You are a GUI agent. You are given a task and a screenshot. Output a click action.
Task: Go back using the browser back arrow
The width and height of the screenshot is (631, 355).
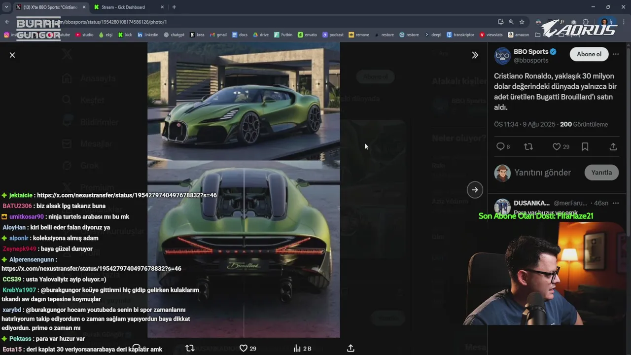[x=7, y=22]
